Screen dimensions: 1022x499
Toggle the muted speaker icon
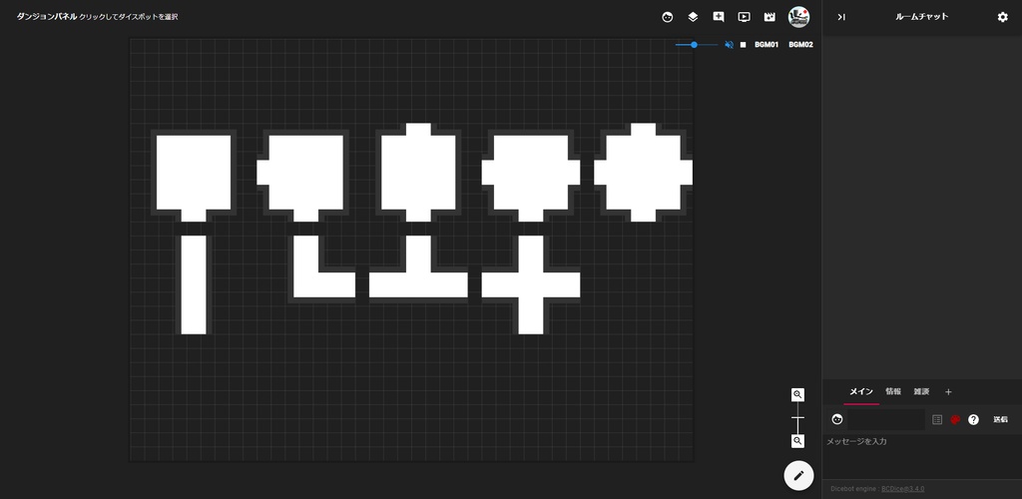pos(729,45)
